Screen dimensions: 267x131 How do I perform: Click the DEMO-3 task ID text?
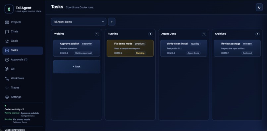coord(64,53)
